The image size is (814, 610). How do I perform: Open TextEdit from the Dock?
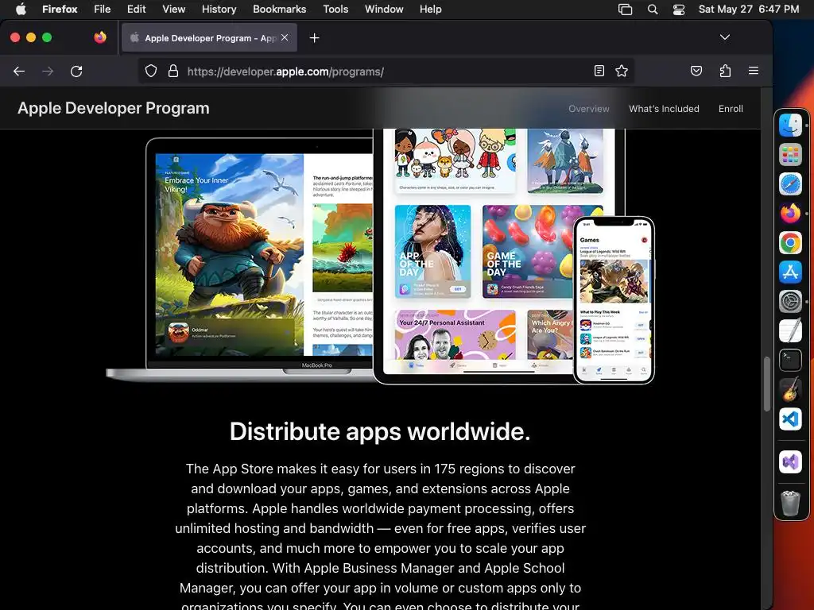pos(790,331)
